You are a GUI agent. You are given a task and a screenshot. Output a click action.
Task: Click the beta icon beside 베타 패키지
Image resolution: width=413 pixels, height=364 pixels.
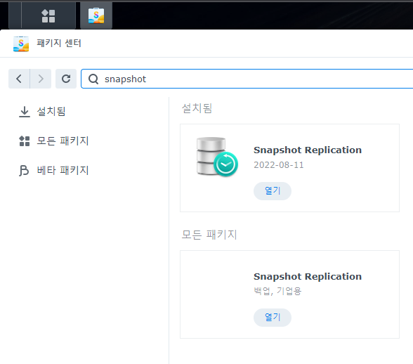tap(24, 171)
